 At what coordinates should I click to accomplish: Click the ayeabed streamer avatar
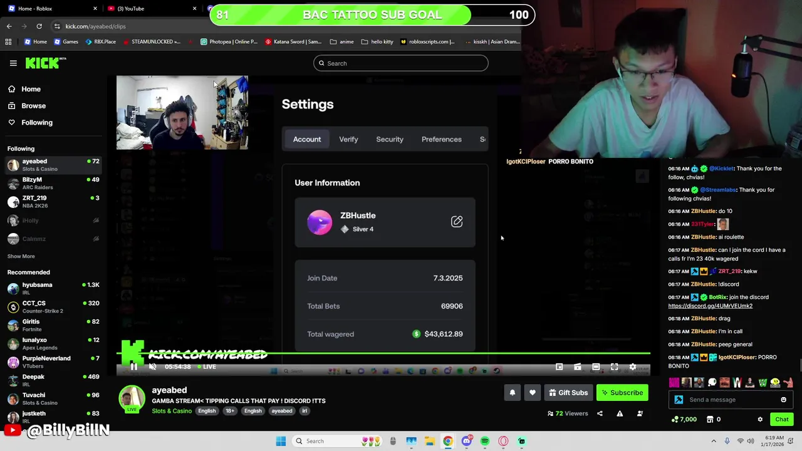pos(132,400)
